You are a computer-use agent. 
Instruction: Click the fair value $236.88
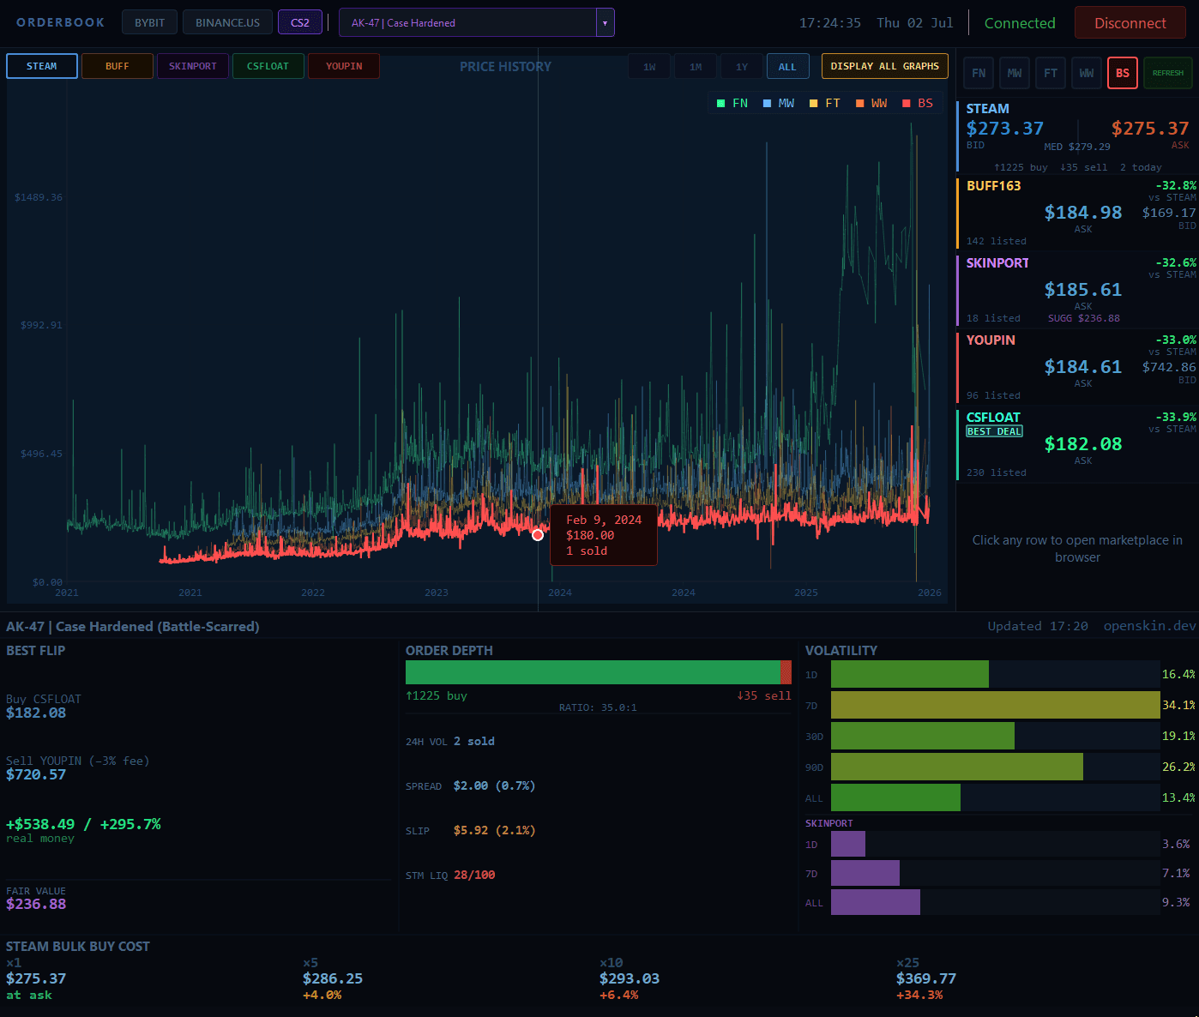[x=36, y=904]
